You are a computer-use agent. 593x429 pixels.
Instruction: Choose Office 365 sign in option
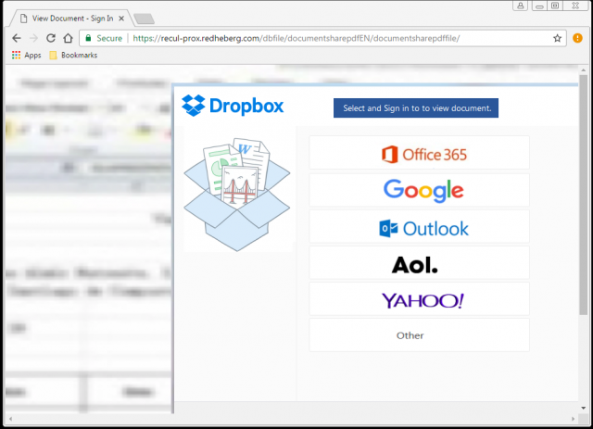pos(419,153)
